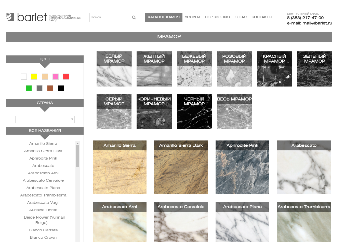Open the СТРАНА country dropdown

[45, 119]
